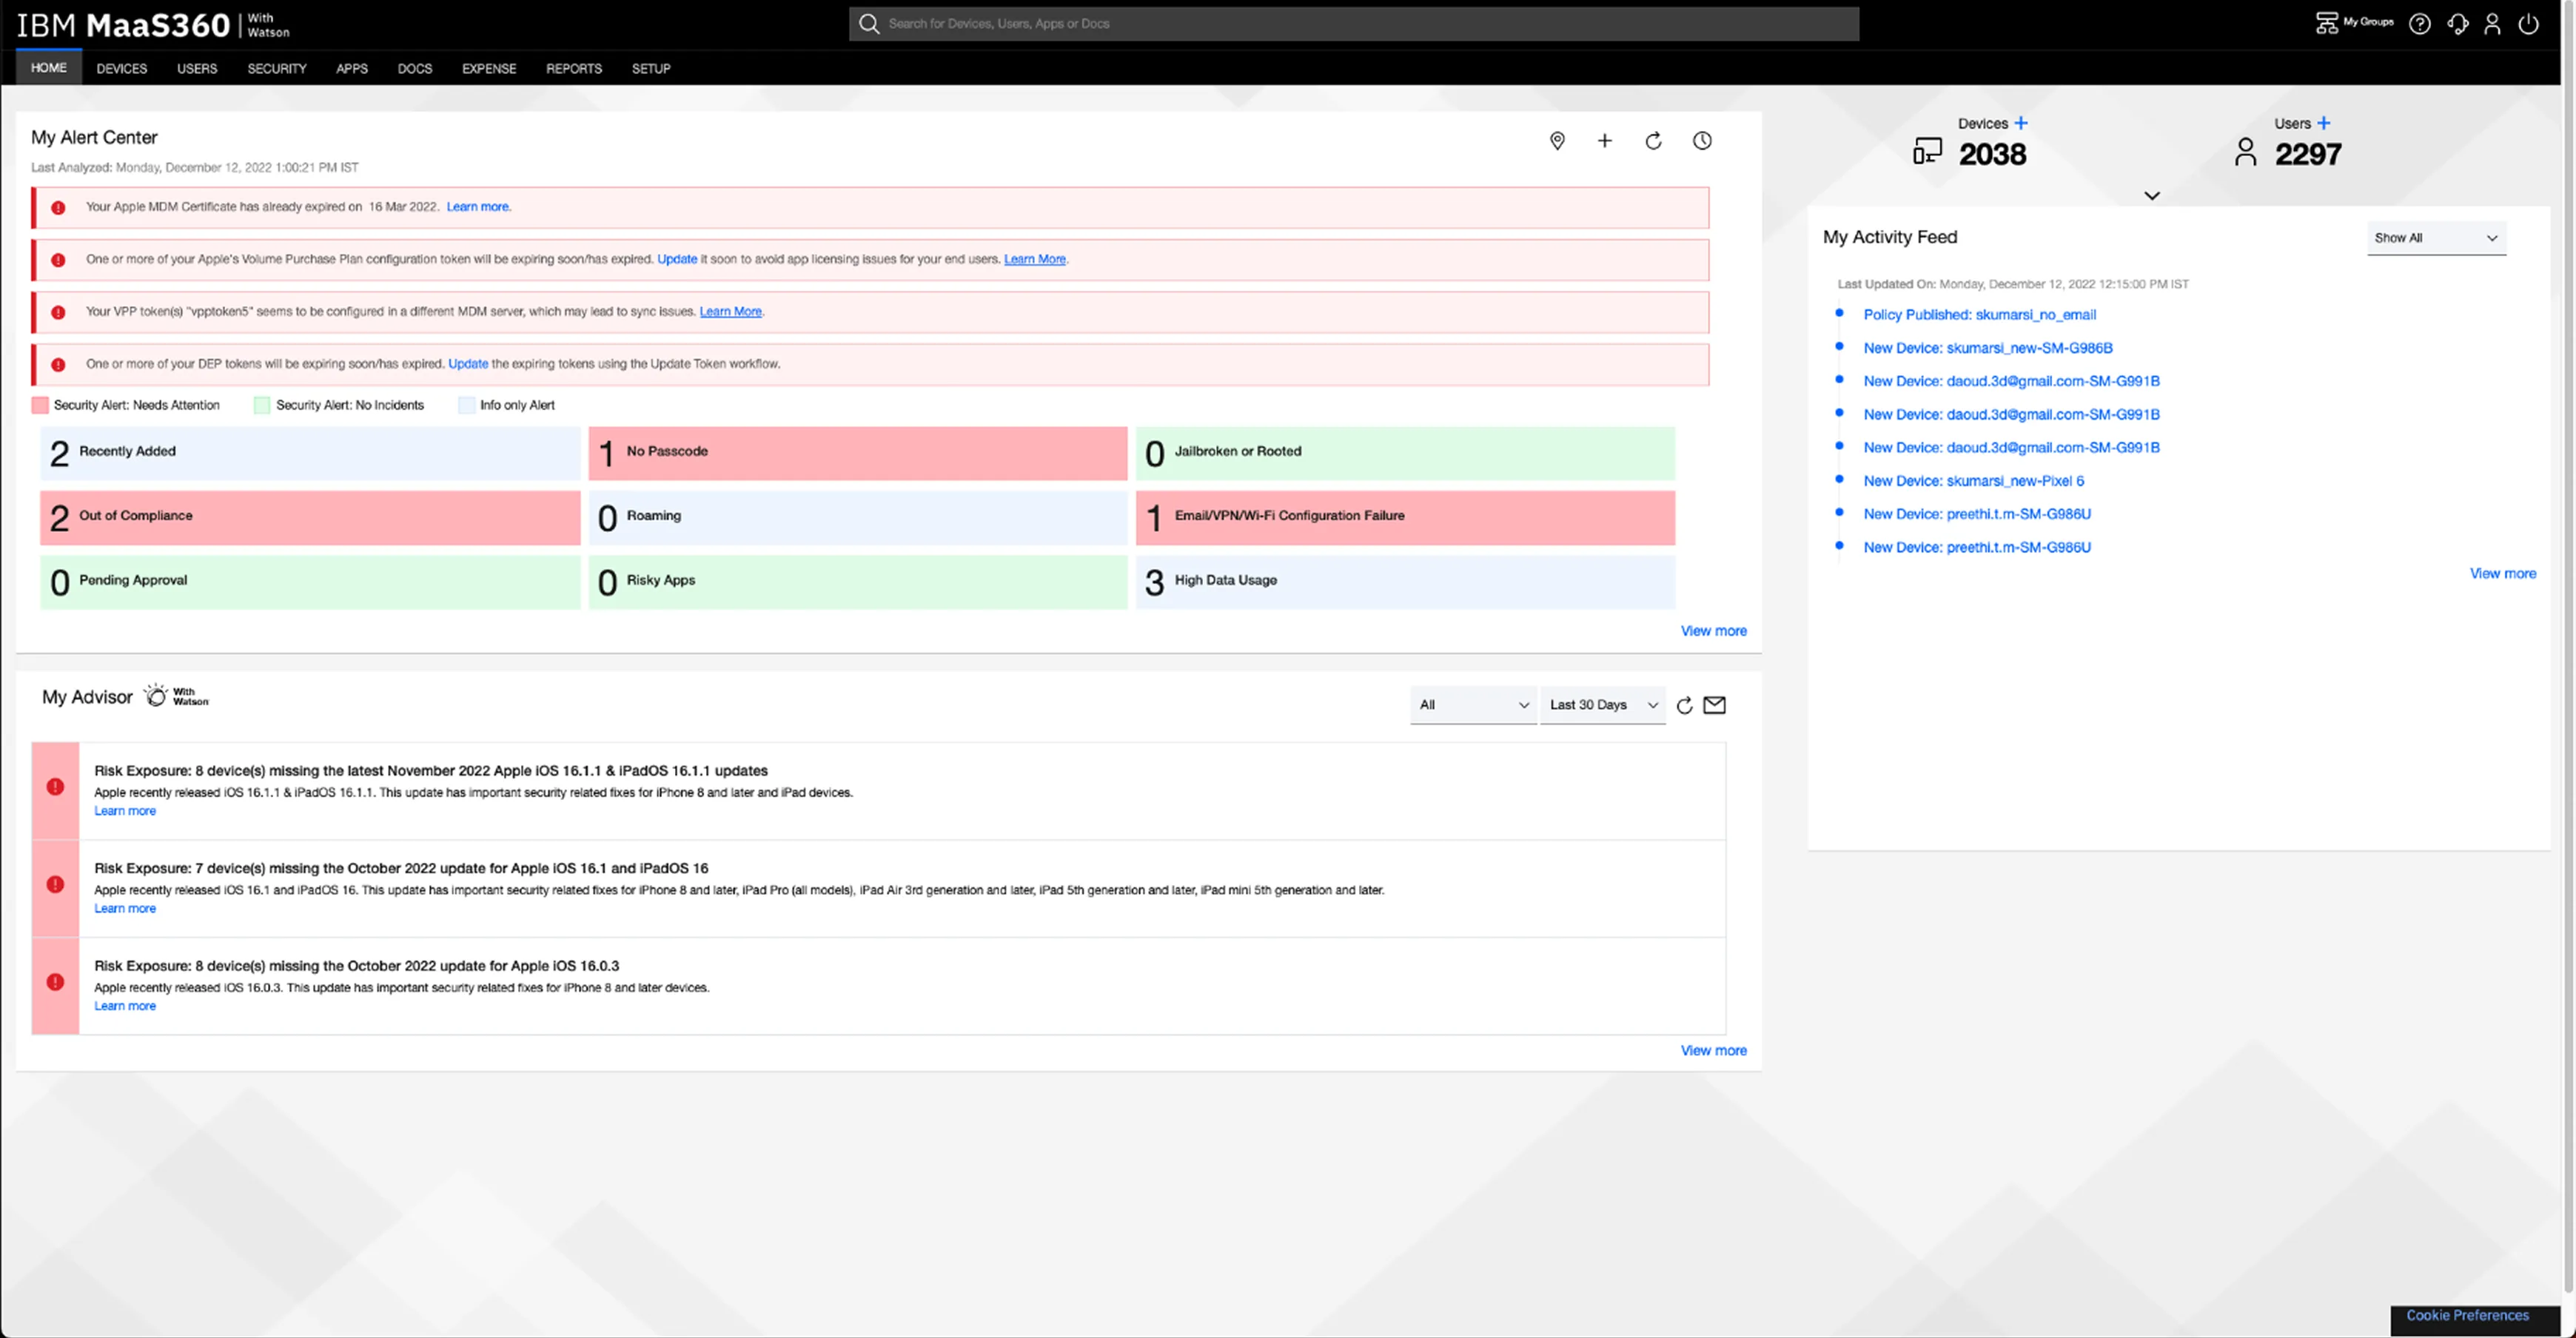Screen dimensions: 2576x1338
Task: Open the help question mark icon
Action: pyautogui.click(x=2419, y=24)
